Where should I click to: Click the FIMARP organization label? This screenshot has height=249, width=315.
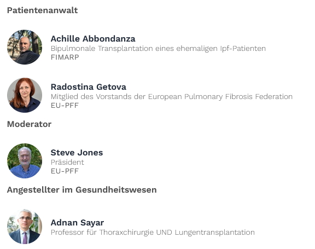pos(65,57)
